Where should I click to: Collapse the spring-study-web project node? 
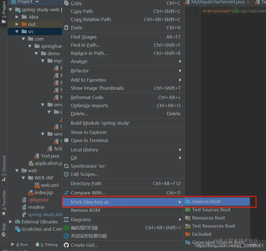point(10,10)
